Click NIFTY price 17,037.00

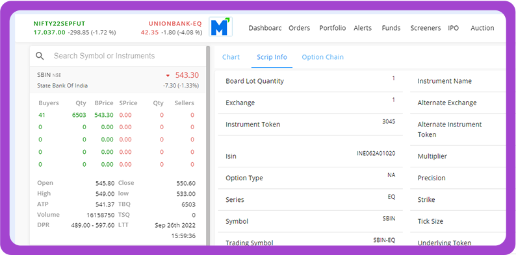[49, 32]
